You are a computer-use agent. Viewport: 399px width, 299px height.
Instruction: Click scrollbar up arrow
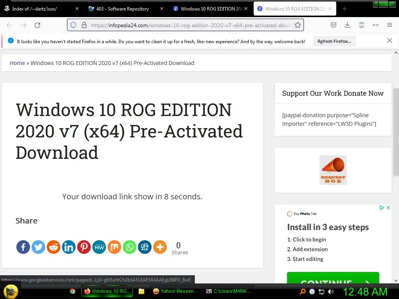pos(396,53)
